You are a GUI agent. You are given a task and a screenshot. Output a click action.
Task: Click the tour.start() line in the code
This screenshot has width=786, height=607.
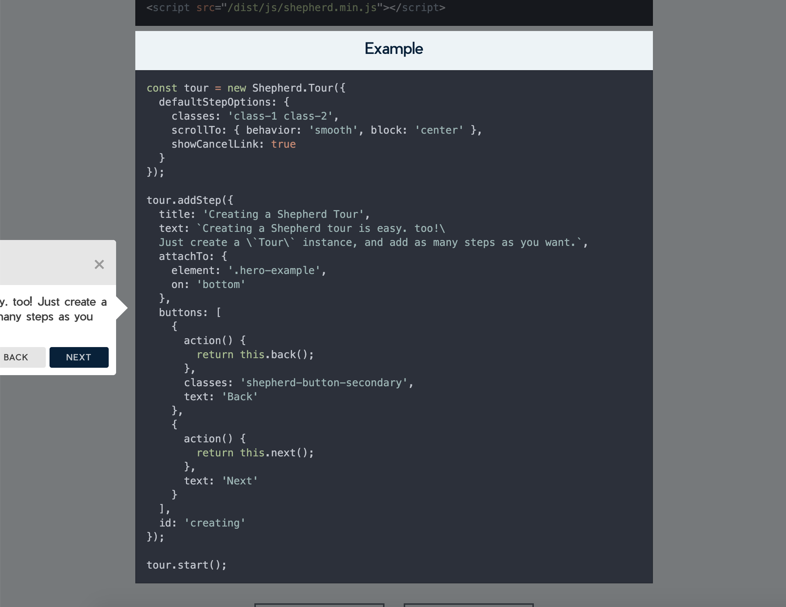point(187,565)
